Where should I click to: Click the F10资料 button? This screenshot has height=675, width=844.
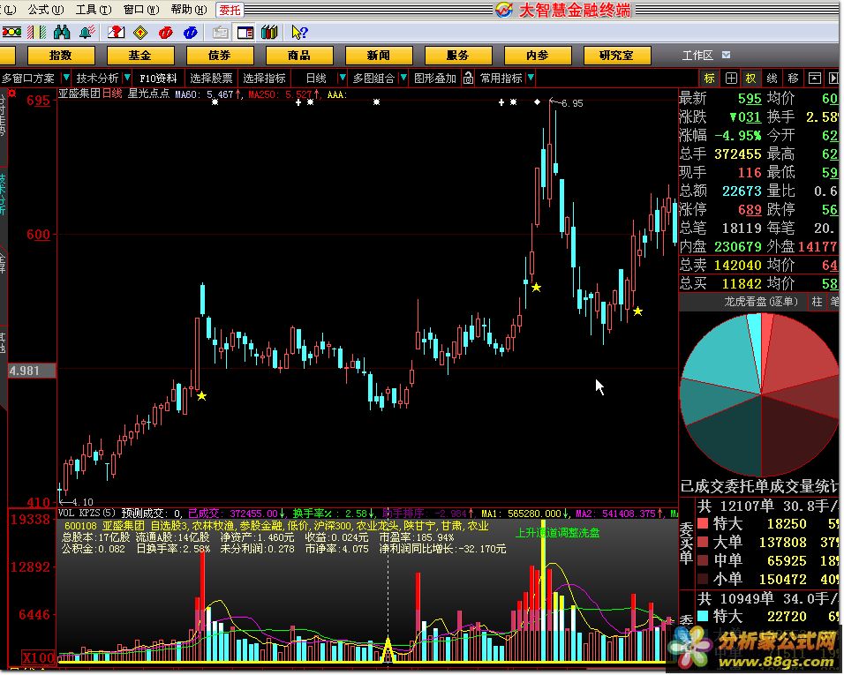pos(158,79)
